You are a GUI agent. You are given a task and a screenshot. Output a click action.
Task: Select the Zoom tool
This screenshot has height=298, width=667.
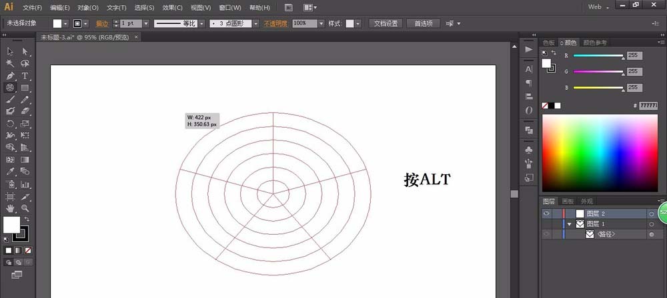point(25,208)
